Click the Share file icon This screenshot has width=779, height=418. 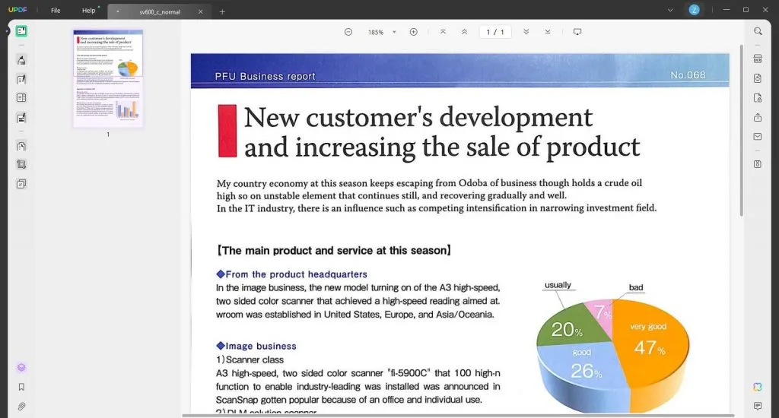tap(758, 117)
